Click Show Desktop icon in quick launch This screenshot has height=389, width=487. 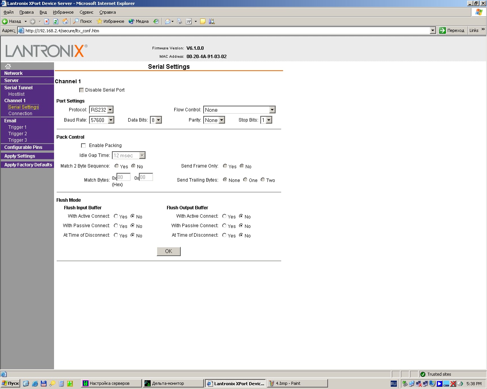(26, 384)
